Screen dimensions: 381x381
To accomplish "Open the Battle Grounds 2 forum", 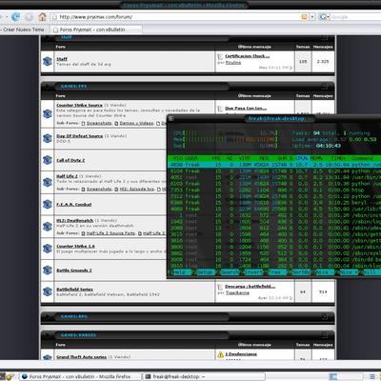I will [74, 271].
